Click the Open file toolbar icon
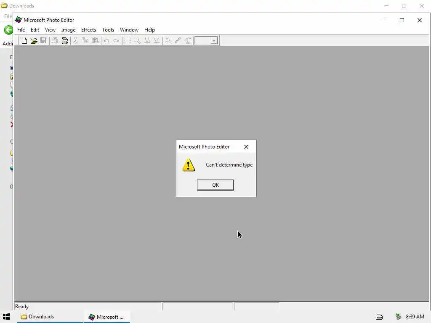431x323 pixels. tap(34, 41)
